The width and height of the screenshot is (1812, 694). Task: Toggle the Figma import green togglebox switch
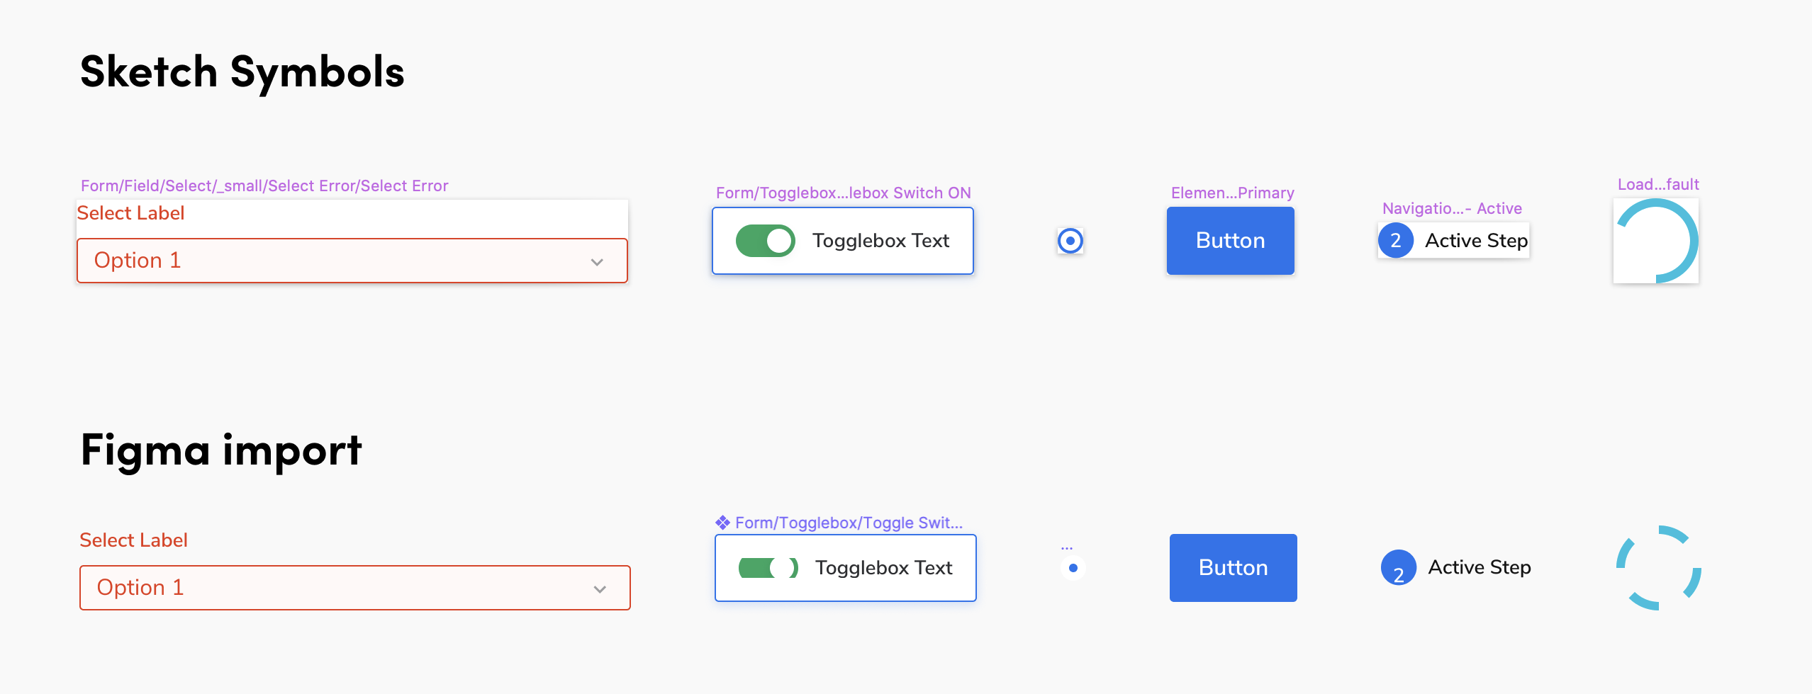coord(768,568)
